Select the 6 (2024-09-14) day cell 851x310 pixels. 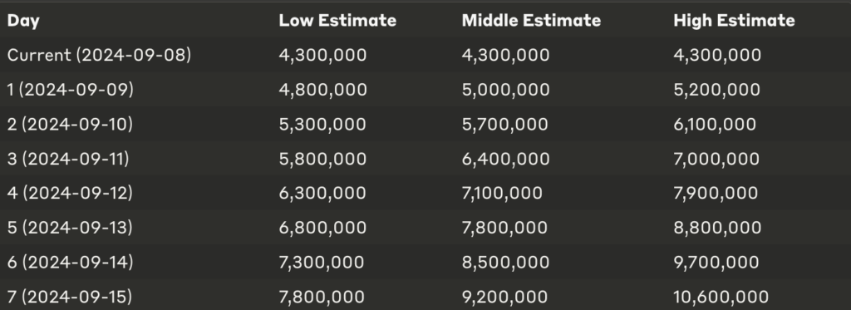click(70, 263)
